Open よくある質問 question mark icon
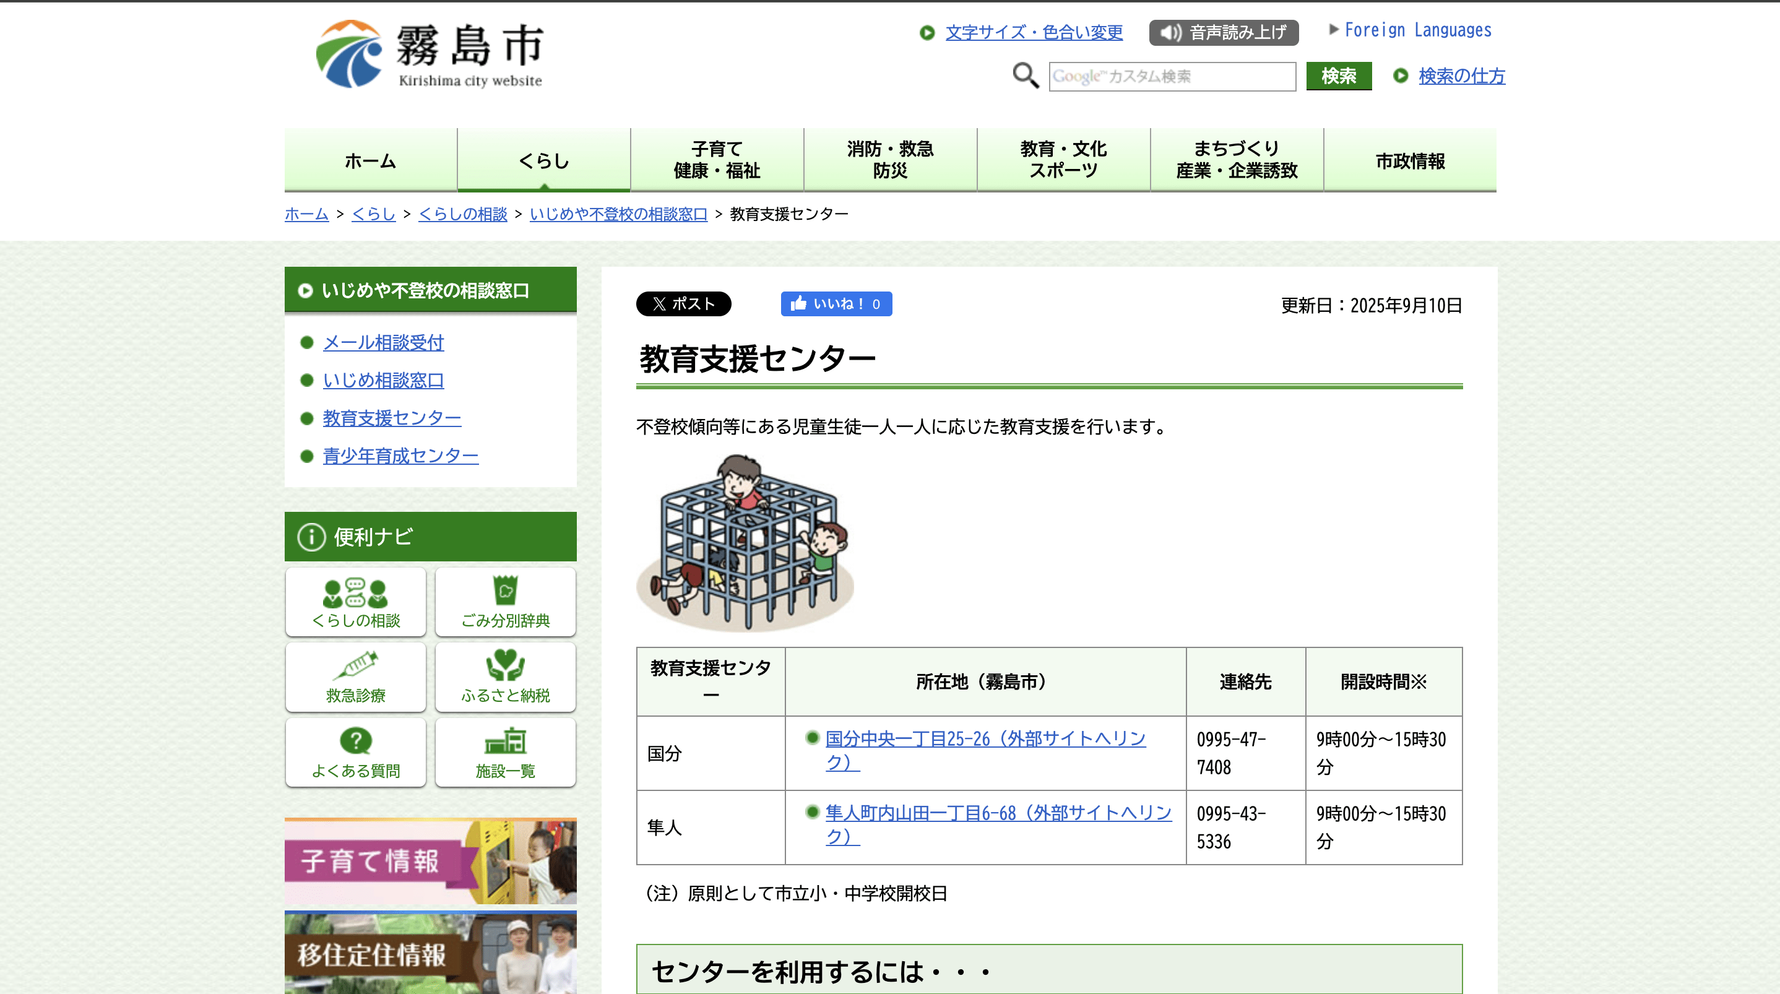This screenshot has height=994, width=1780. (x=355, y=751)
